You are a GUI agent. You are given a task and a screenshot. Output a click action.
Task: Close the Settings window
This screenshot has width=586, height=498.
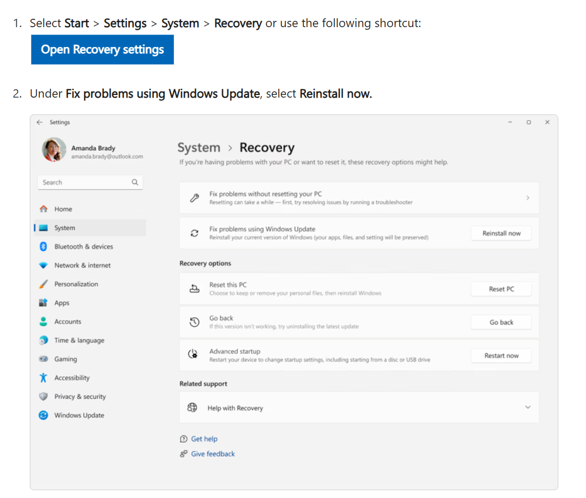(x=547, y=122)
